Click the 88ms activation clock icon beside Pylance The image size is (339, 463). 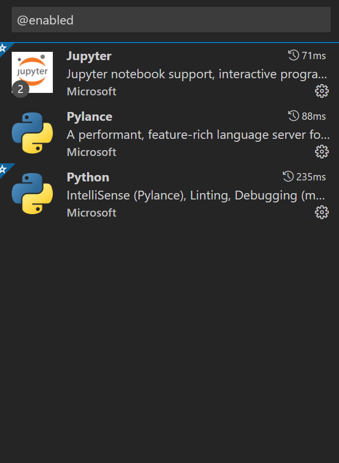(293, 116)
